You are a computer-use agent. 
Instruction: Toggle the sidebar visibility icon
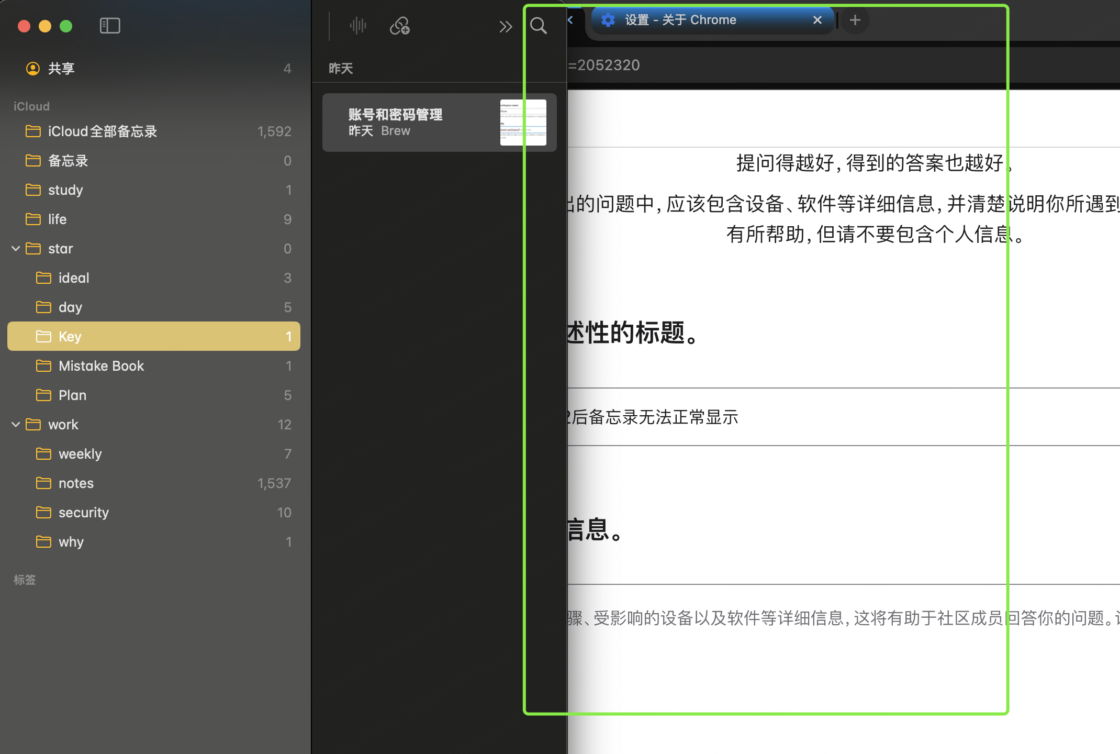coord(110,26)
